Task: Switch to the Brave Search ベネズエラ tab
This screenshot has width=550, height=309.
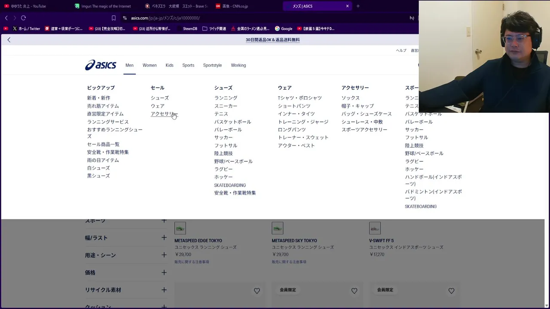Action: 176,6
